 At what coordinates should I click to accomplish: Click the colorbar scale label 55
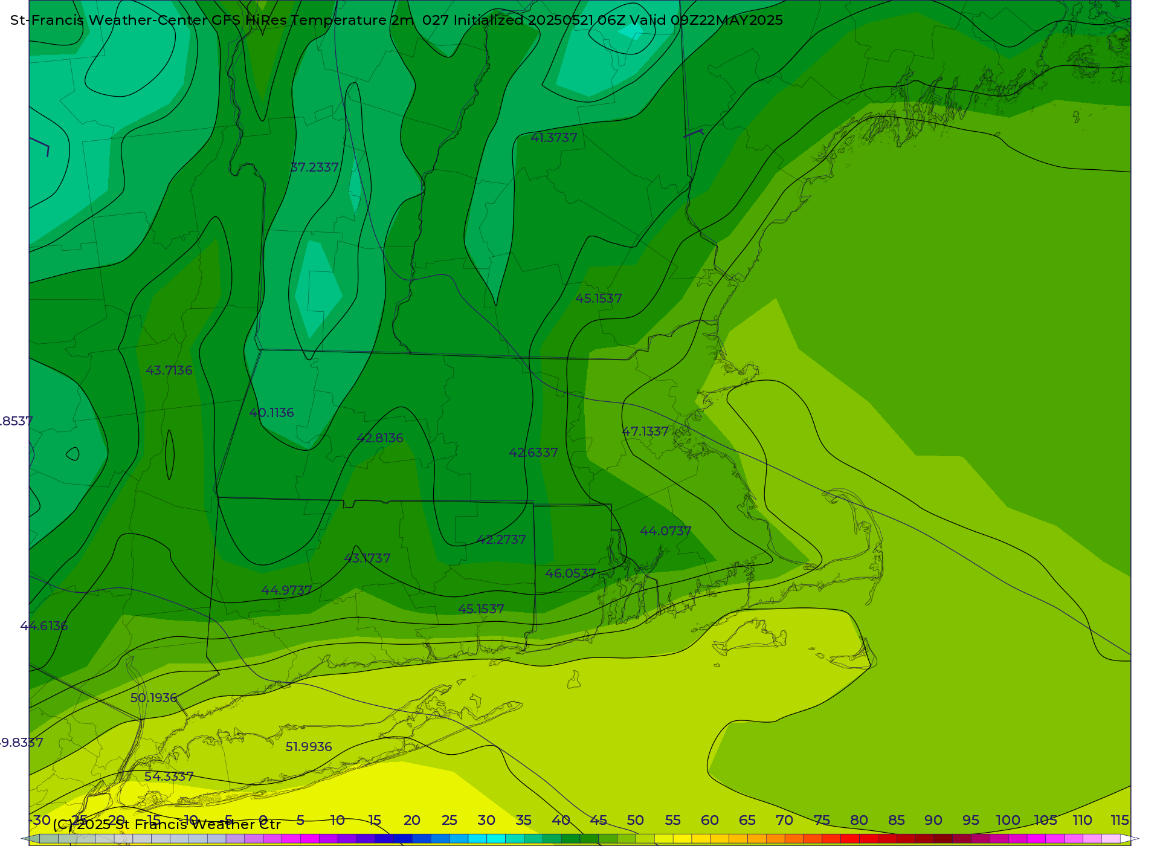pos(673,821)
